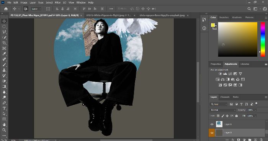Add a Photo Filter adjustment

233,79
